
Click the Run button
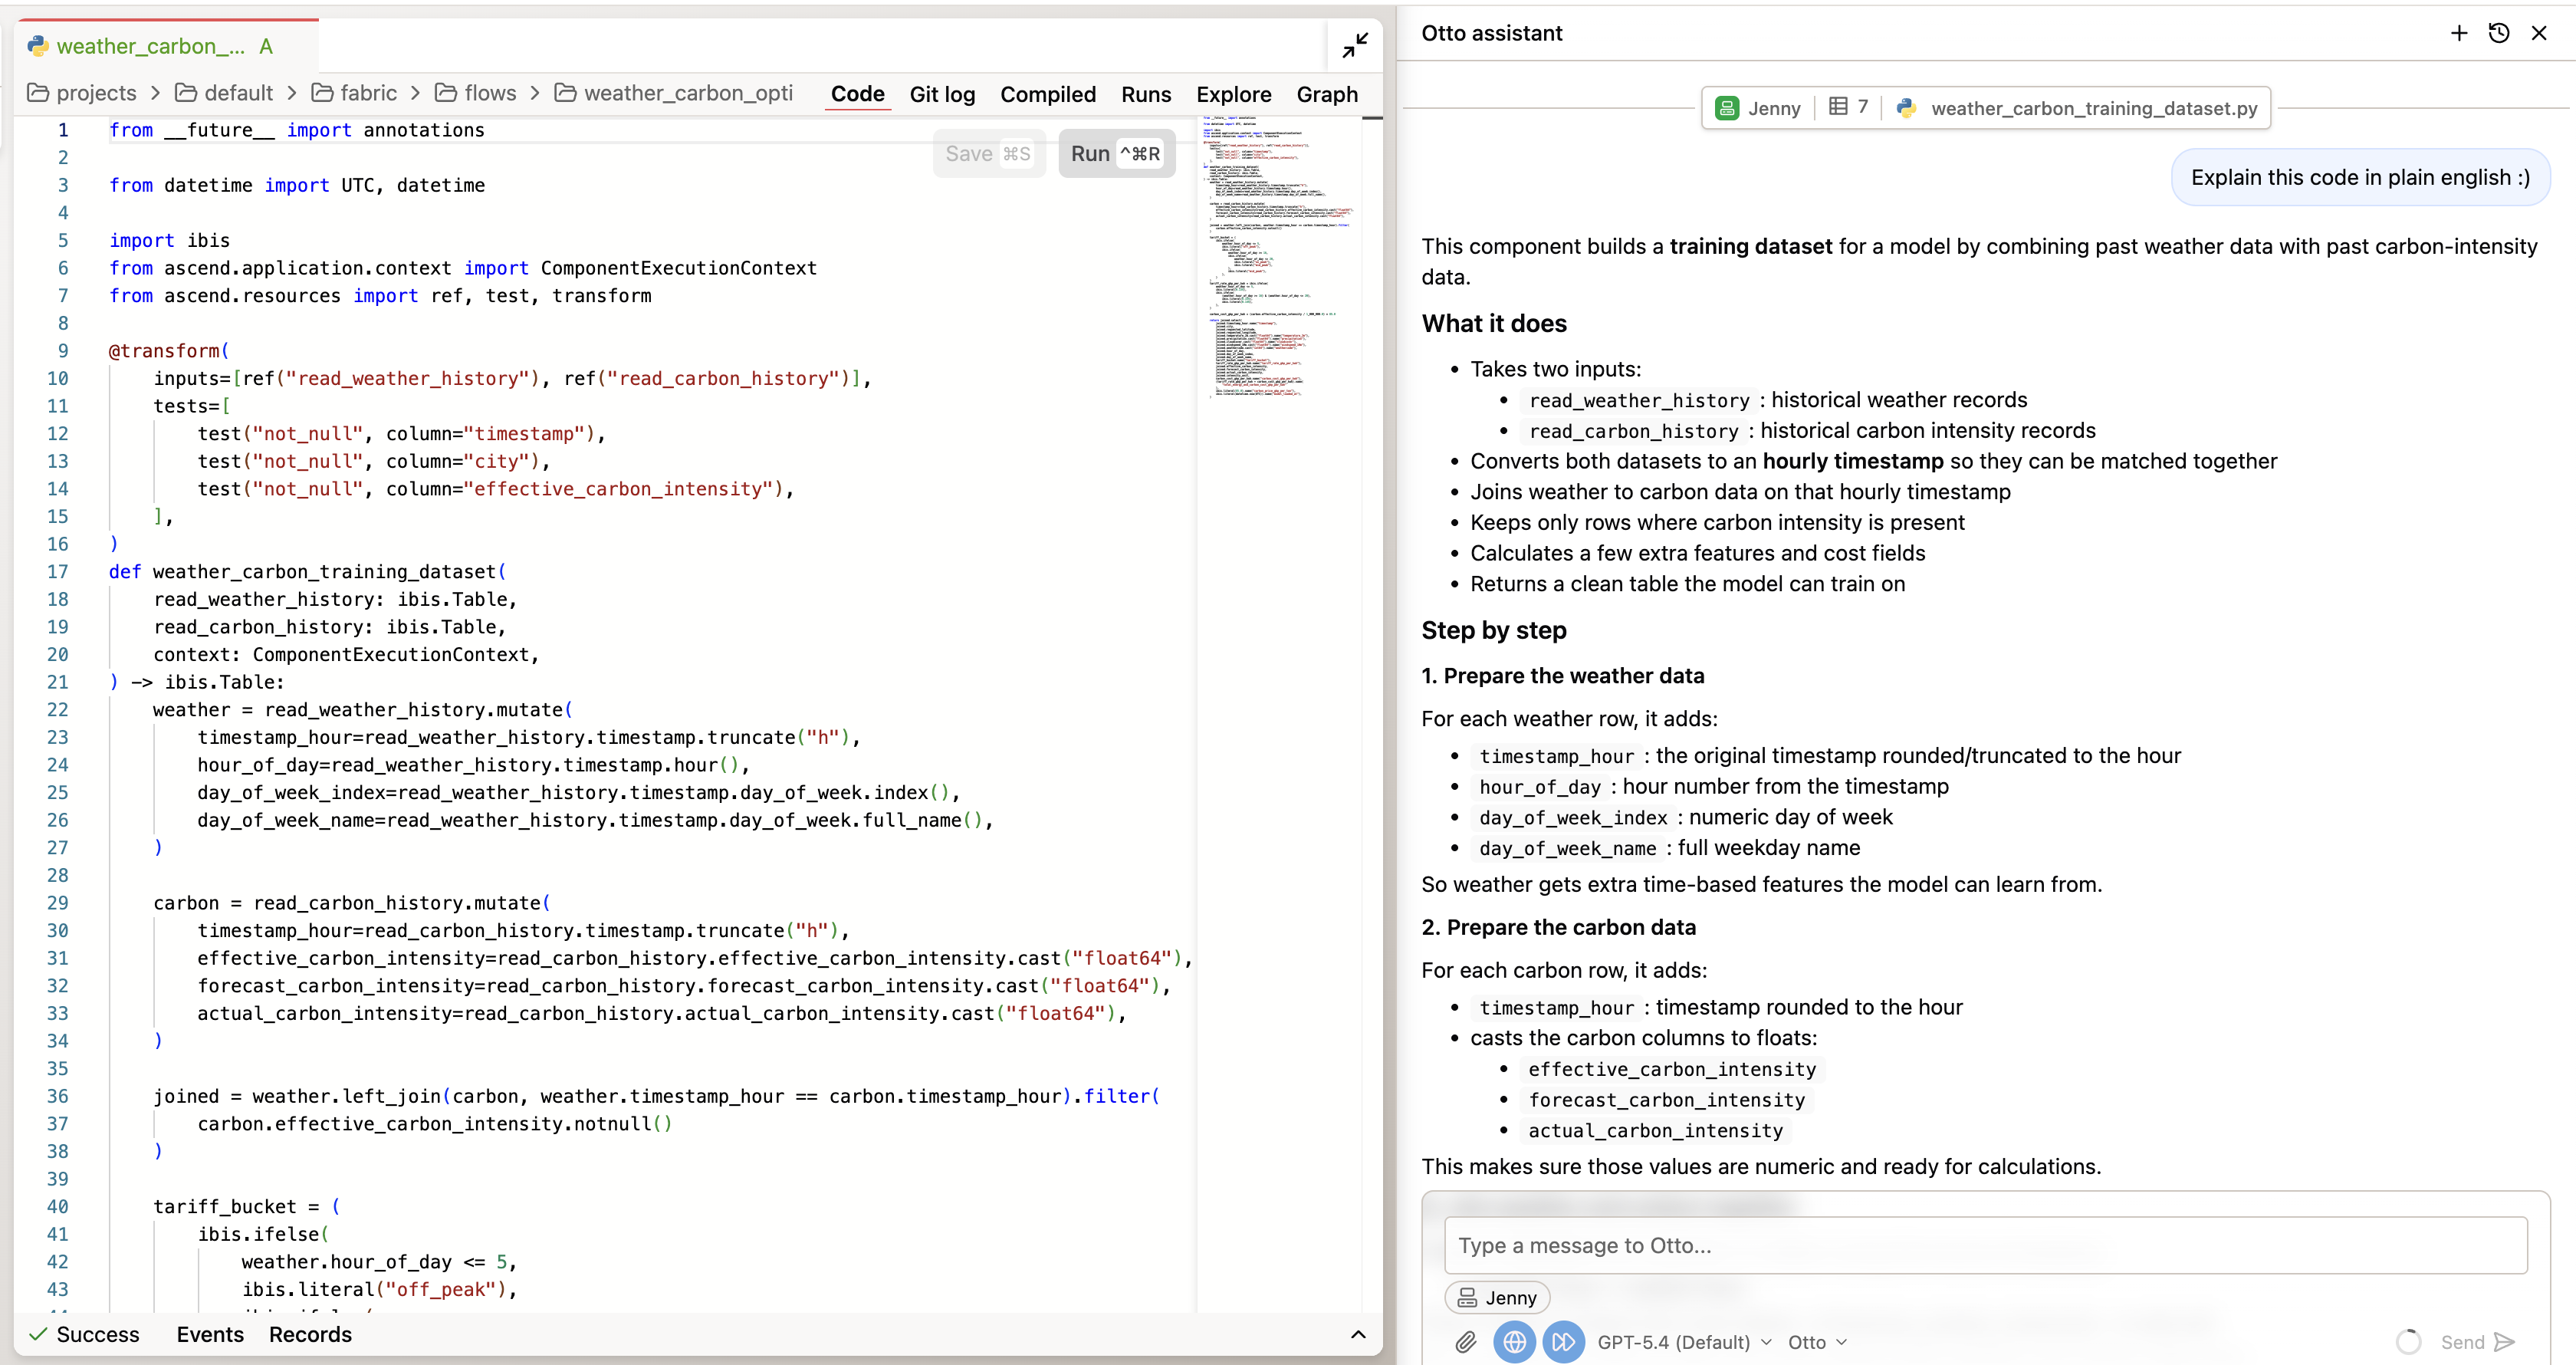click(x=1116, y=154)
